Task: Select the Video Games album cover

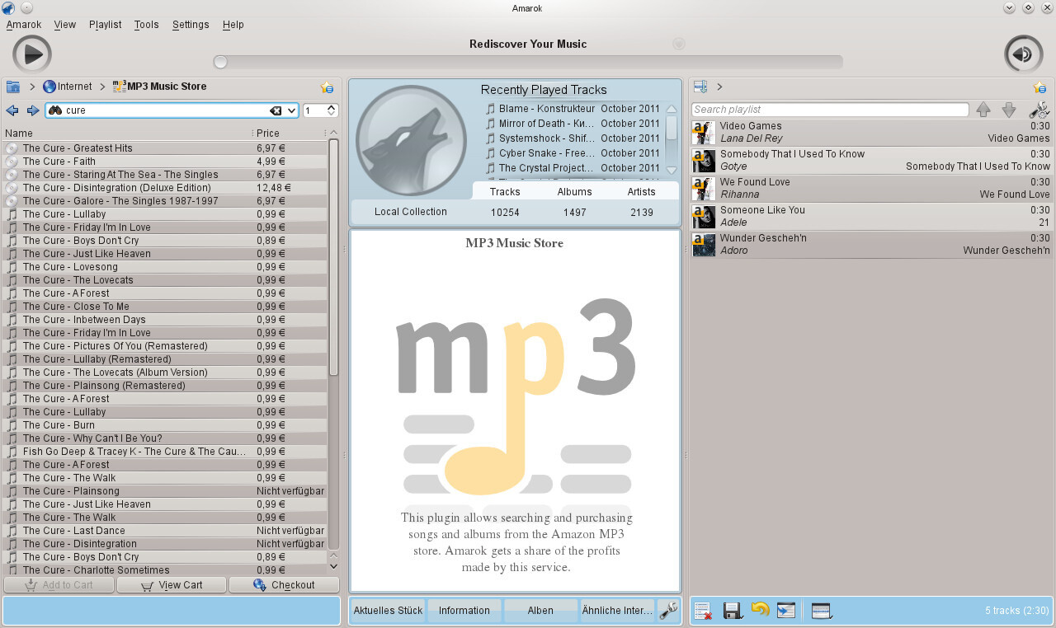Action: pyautogui.click(x=704, y=133)
